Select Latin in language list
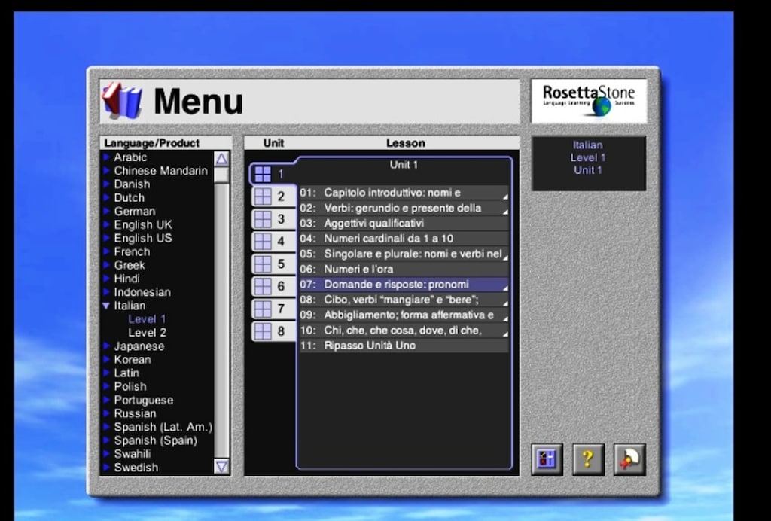This screenshot has height=521, width=771. pyautogui.click(x=126, y=373)
